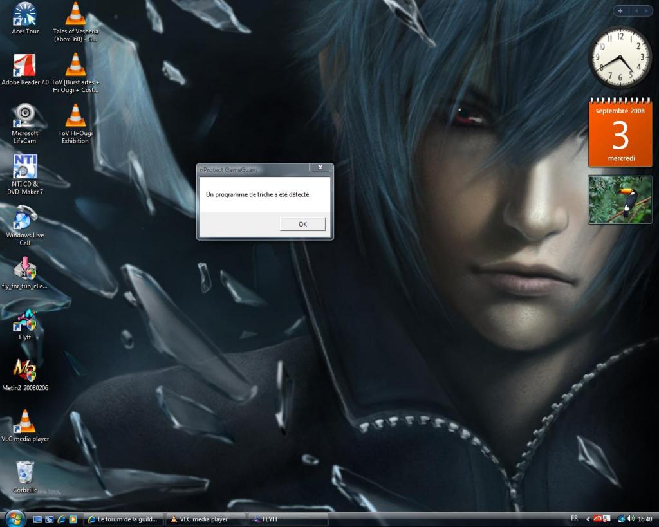Select the Windows Live Call desktop icon
This screenshot has height=527, width=659.
[25, 226]
